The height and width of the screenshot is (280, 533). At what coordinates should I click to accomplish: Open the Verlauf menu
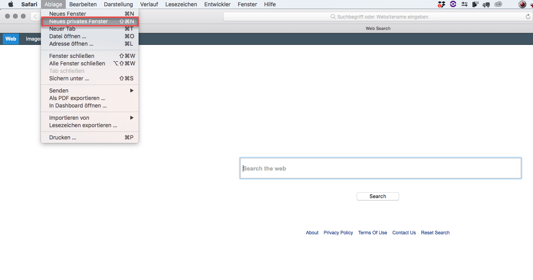pyautogui.click(x=149, y=4)
